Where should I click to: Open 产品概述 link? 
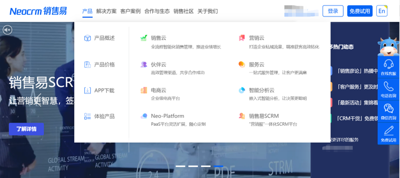(x=105, y=38)
